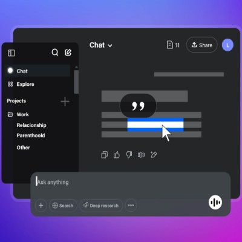
Task: Give thumbs up to response
Action: [117, 155]
